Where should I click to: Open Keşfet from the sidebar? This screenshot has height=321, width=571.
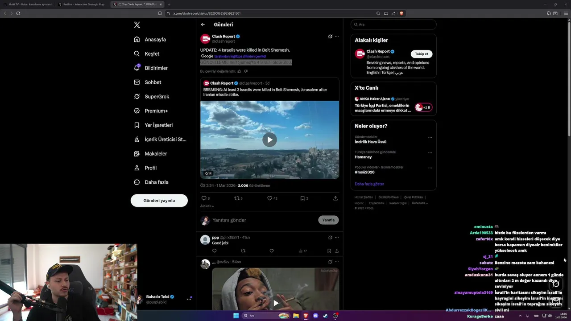coord(147,53)
